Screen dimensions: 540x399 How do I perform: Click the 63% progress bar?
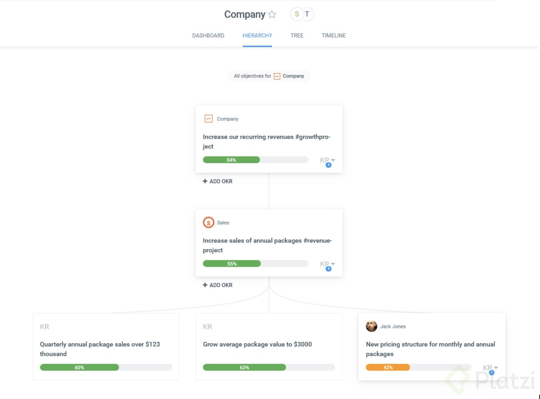click(x=269, y=368)
